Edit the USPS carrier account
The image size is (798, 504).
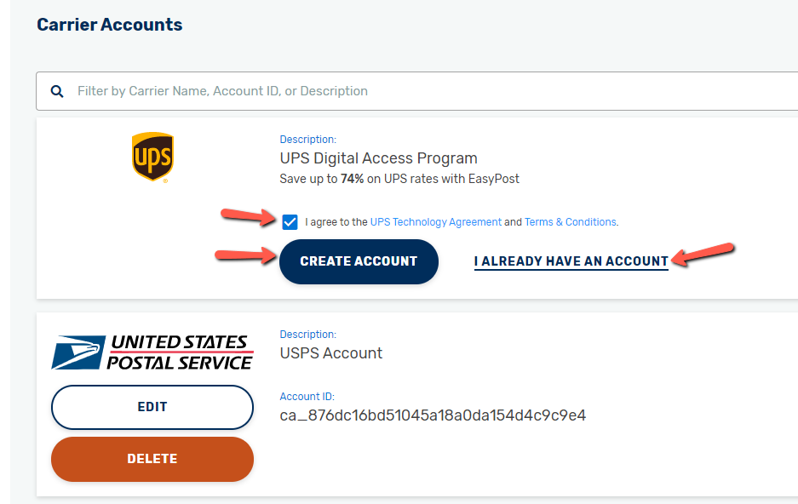pyautogui.click(x=152, y=407)
